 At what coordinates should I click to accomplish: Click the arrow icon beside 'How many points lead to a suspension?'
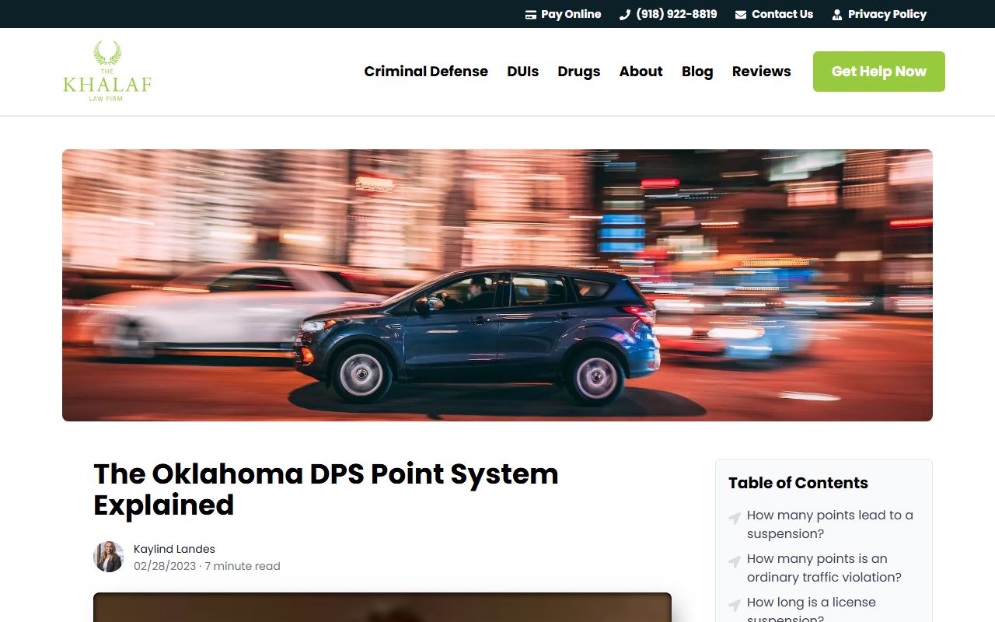pos(735,518)
